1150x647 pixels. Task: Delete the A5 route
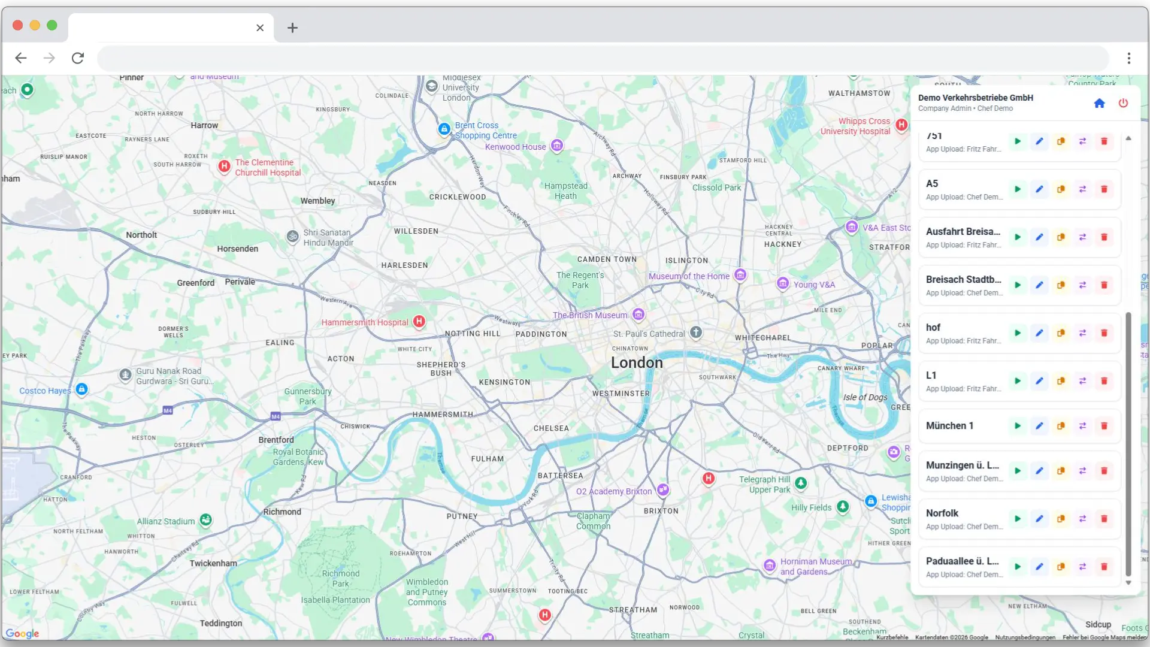coord(1104,189)
